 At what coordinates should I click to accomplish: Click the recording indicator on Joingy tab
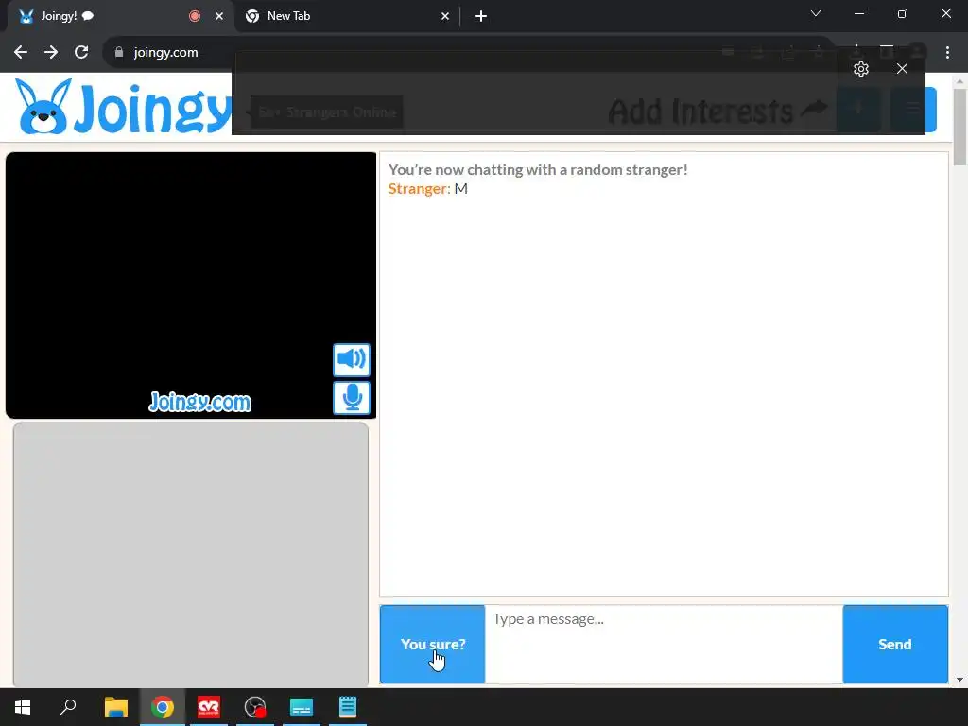[x=195, y=16]
